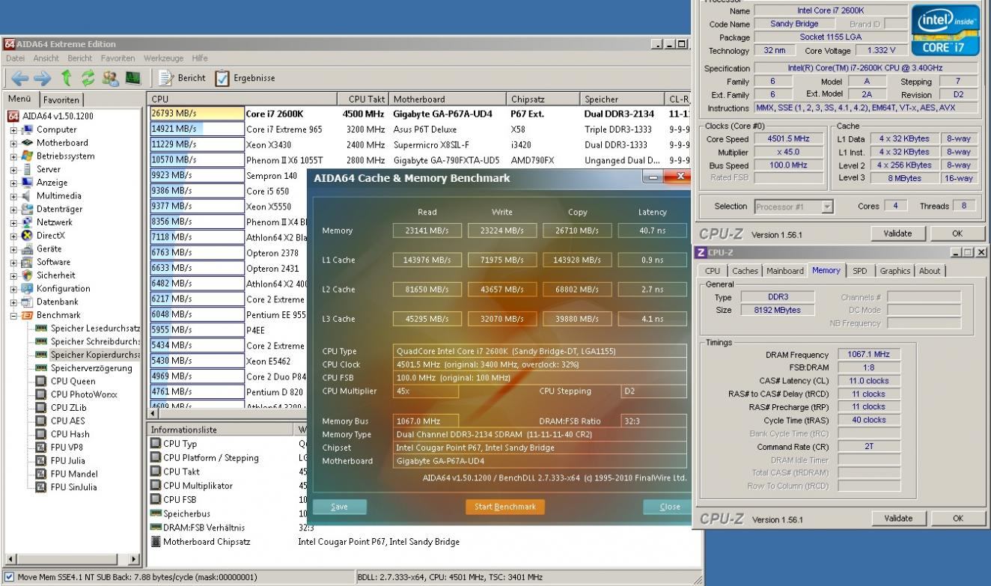Screen dimensions: 991x586
Task: Click the Motherboard column header
Action: click(x=448, y=99)
